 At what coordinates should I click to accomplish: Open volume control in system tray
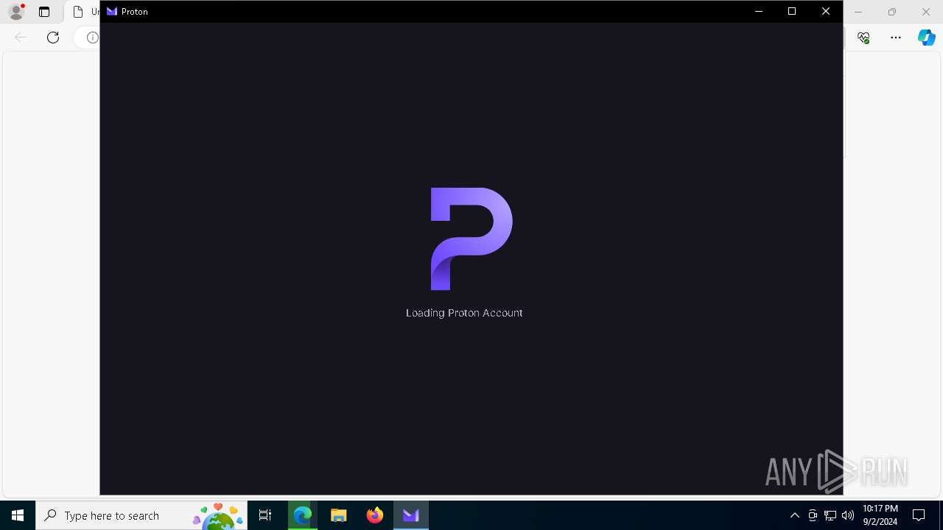(848, 515)
